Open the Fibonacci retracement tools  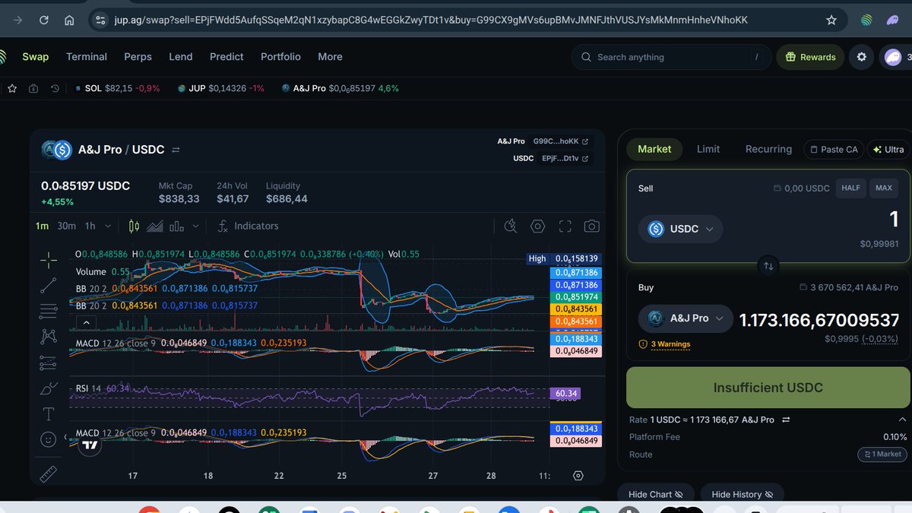49,311
